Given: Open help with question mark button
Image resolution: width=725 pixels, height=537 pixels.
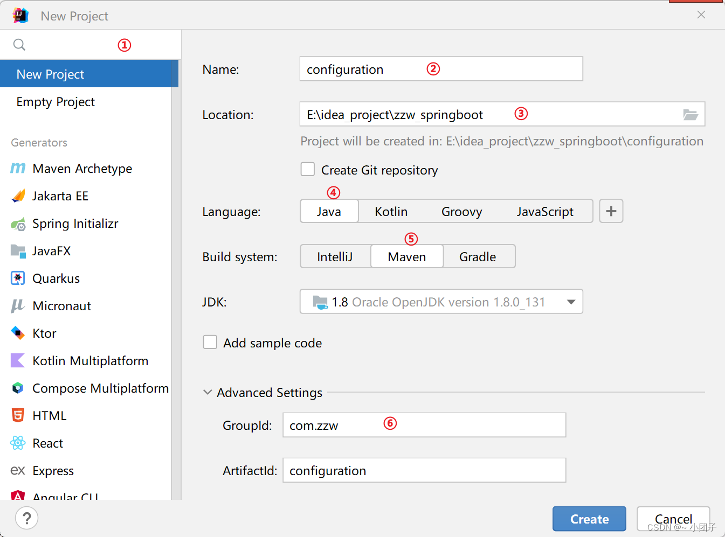Looking at the screenshot, I should tap(26, 518).
